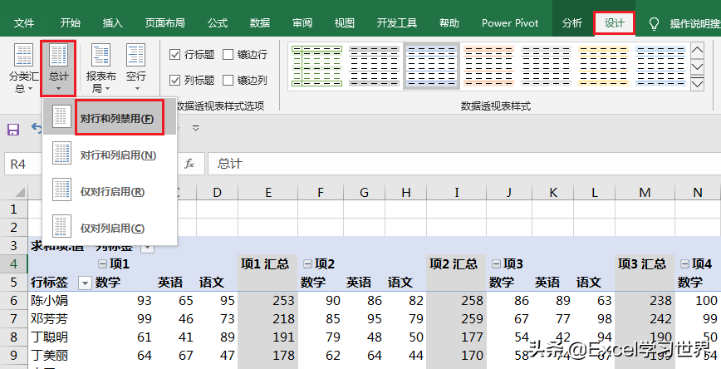Select the 项2 汇总 header cell
Screen dimensions: 721x369
[456, 264]
